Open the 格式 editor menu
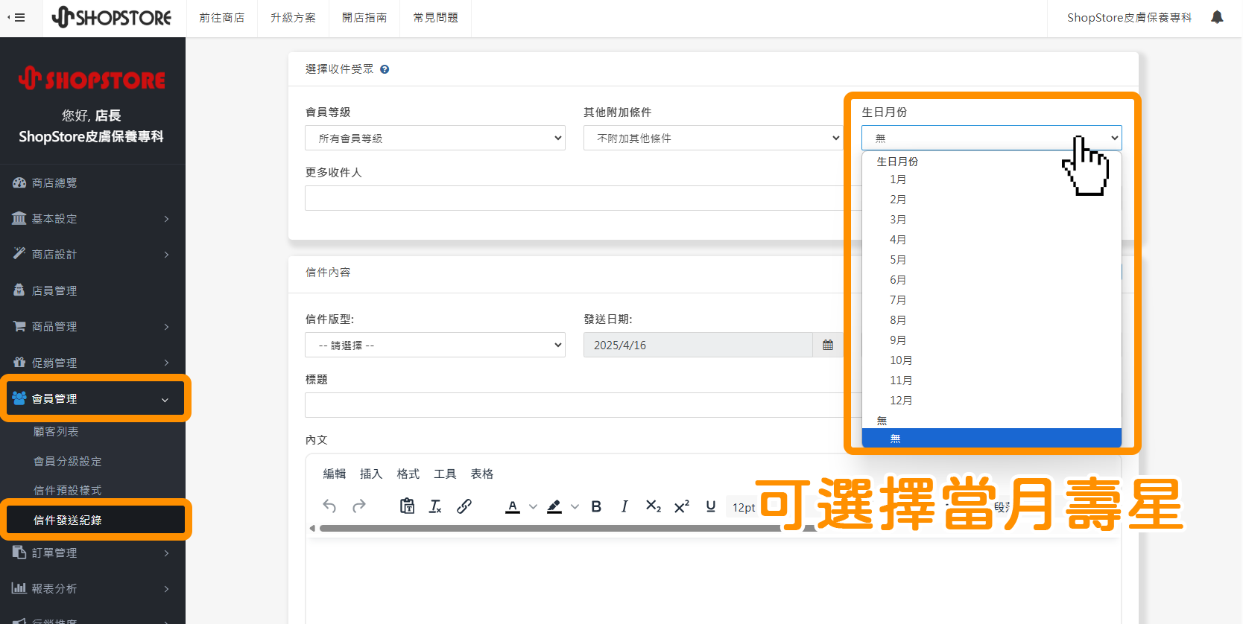 (408, 474)
